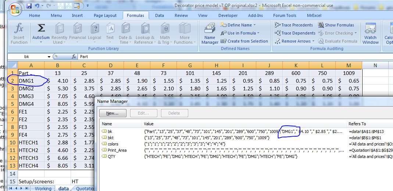Click the first sheet navigation arrow
The width and height of the screenshot is (393, 191).
pos(11,188)
